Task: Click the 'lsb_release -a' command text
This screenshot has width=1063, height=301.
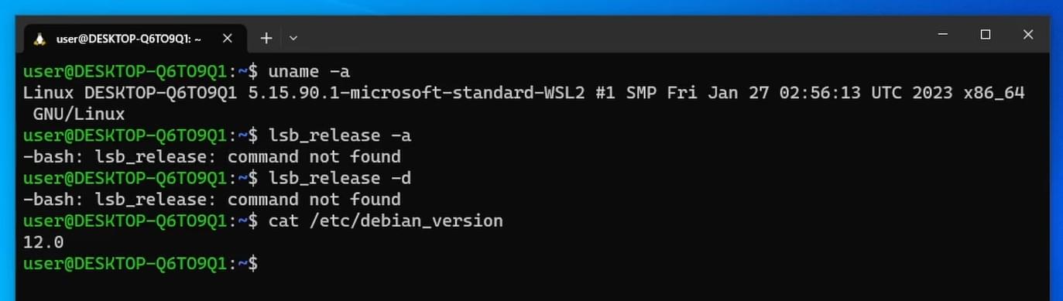Action: [x=339, y=136]
